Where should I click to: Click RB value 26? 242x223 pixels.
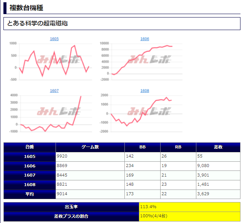click(x=178, y=157)
